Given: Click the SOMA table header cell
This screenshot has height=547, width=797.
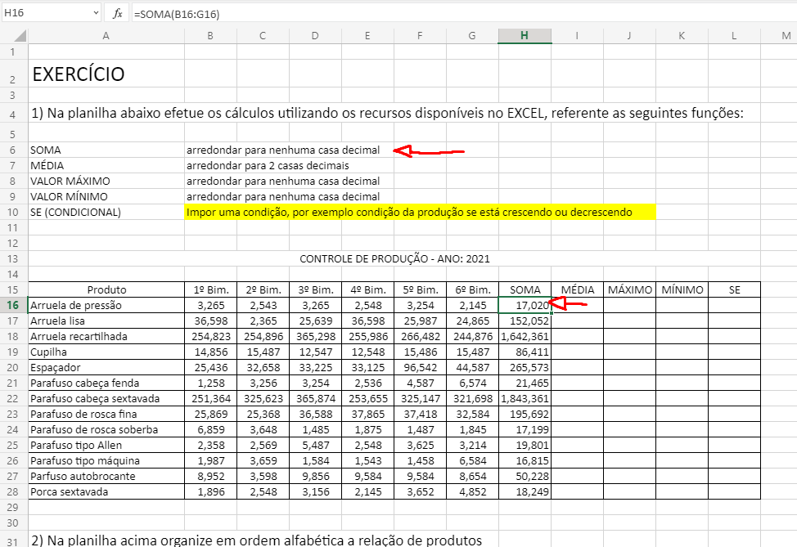Looking at the screenshot, I should (525, 290).
